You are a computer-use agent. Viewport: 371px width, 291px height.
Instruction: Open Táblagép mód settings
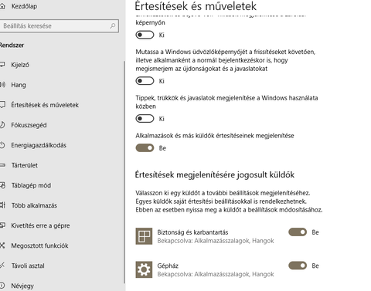click(31, 185)
